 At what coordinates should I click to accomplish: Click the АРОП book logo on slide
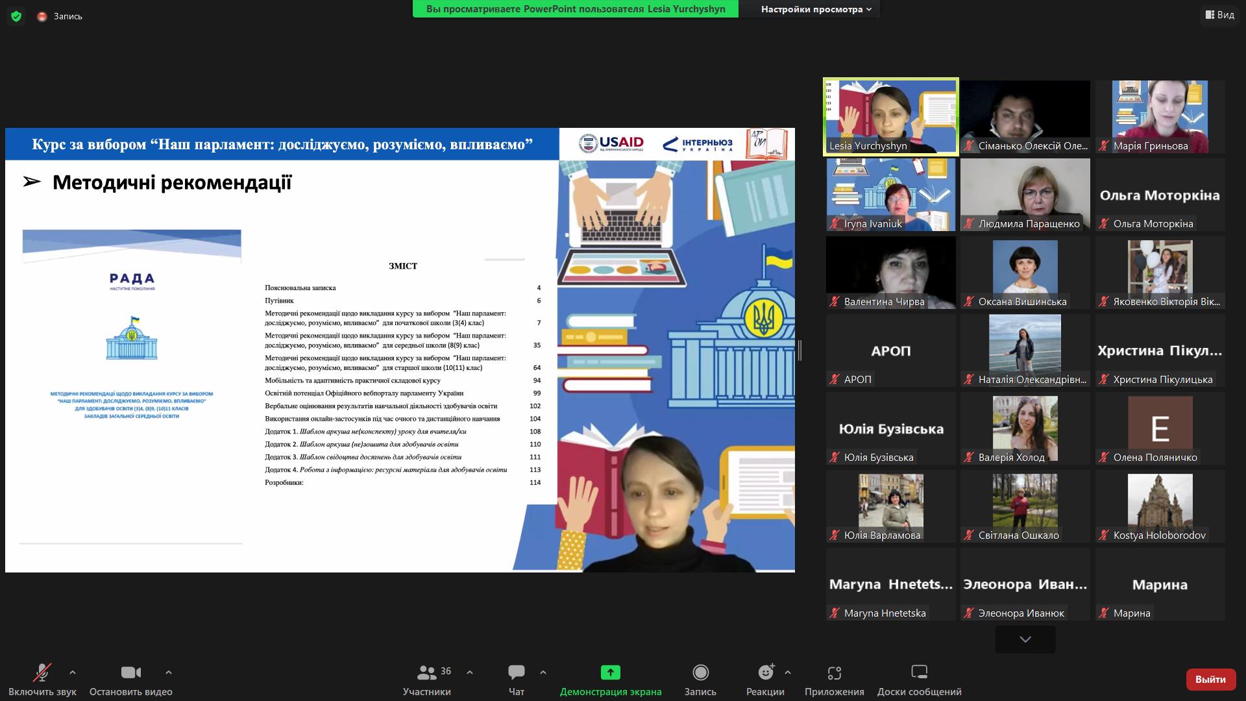pos(766,144)
